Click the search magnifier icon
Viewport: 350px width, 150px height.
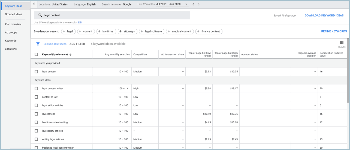pos(40,15)
